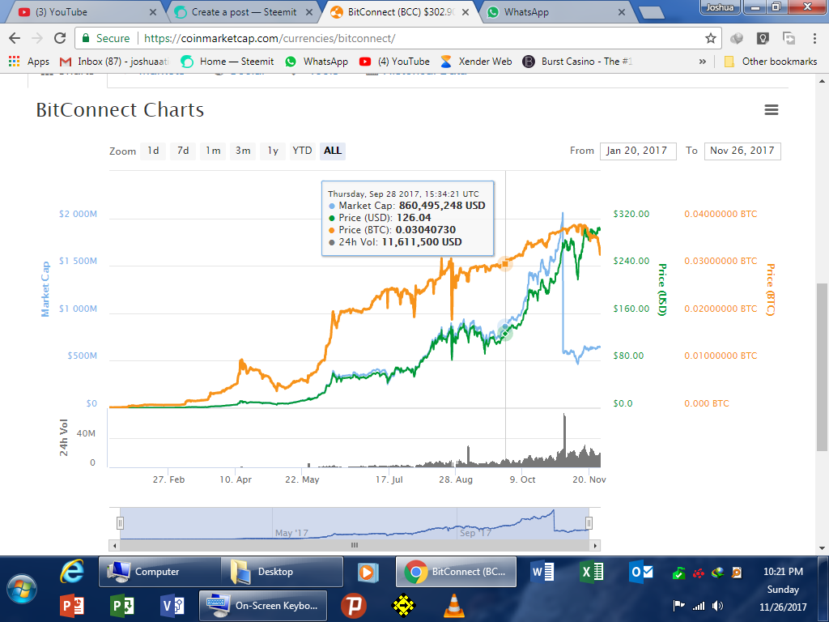The height and width of the screenshot is (622, 829).
Task: Bookmark this page with the star icon
Action: coord(710,38)
